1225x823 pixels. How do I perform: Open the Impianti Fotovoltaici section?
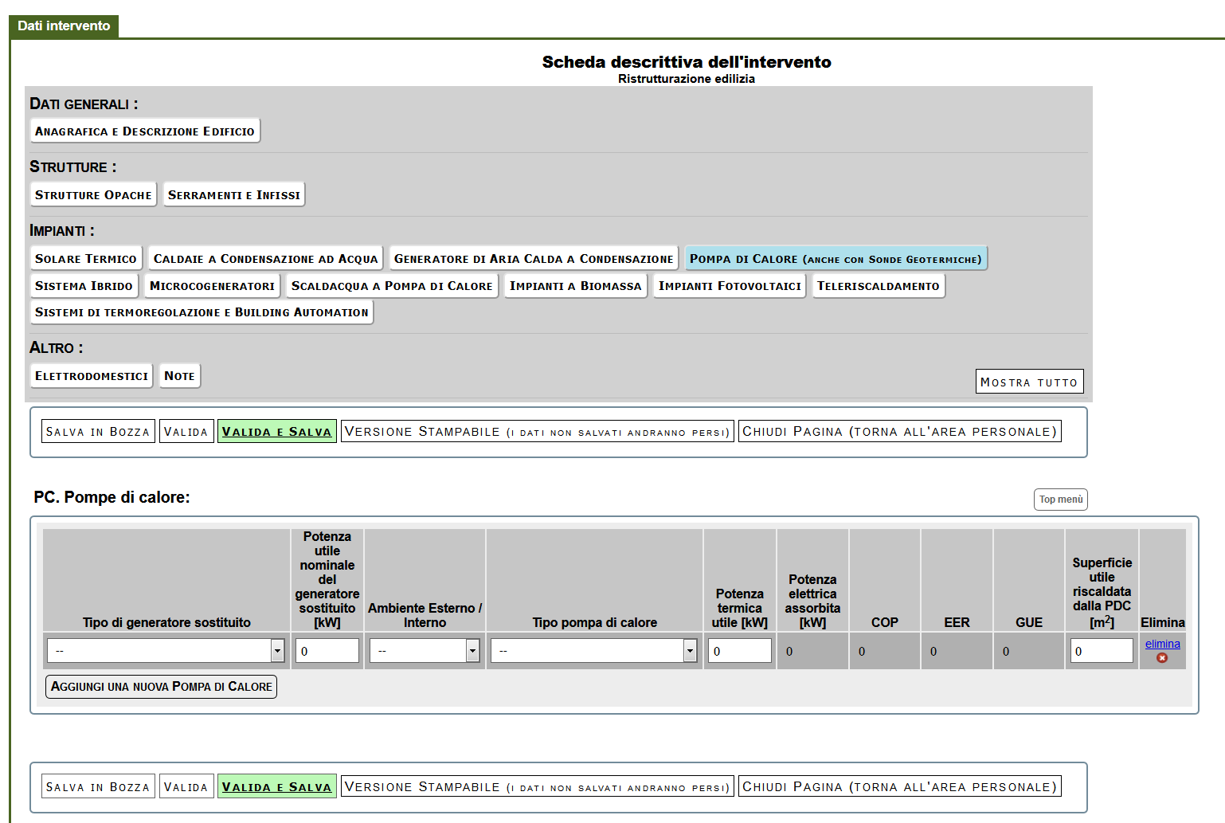730,286
